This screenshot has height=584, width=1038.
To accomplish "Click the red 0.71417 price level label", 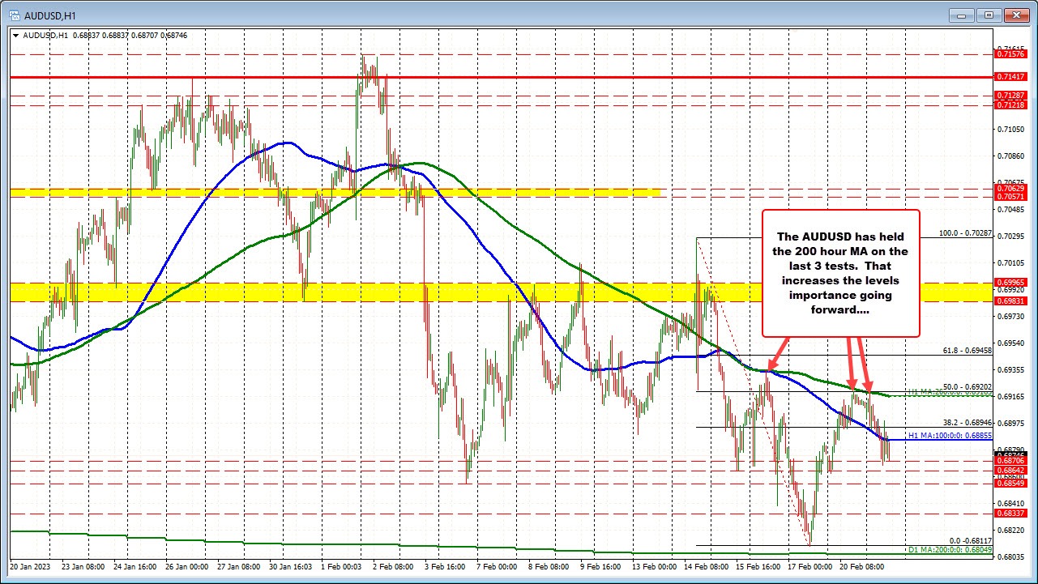I will point(1011,76).
